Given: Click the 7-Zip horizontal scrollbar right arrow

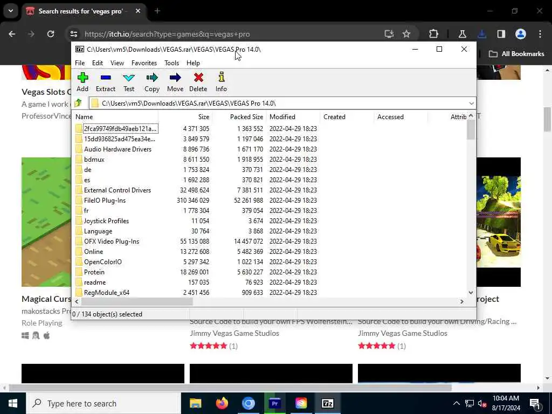Looking at the screenshot, I should click(x=462, y=301).
